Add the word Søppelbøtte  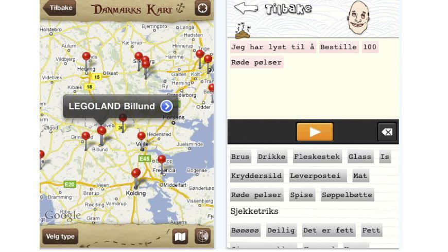(347, 195)
